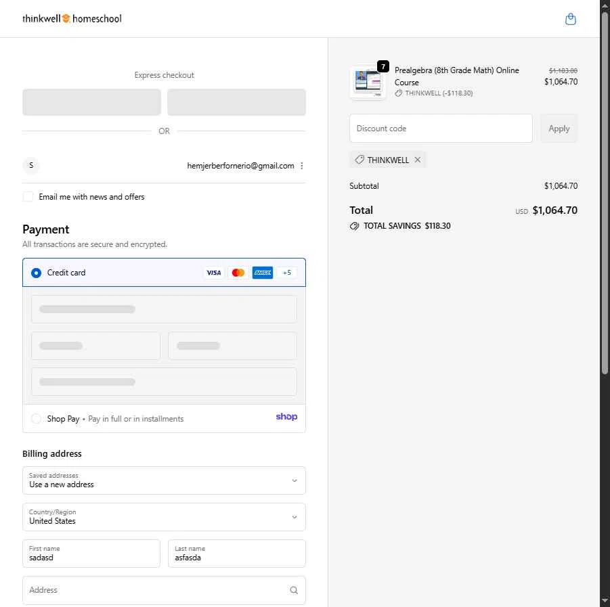Click the First name field
610x607 pixels.
(91, 554)
